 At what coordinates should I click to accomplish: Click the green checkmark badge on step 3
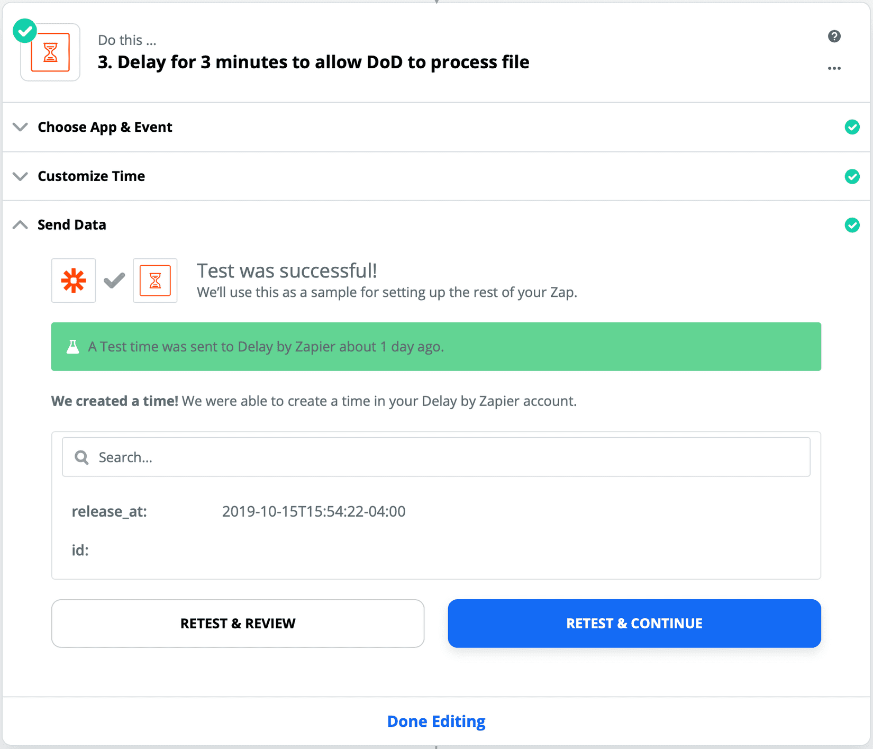[x=24, y=30]
